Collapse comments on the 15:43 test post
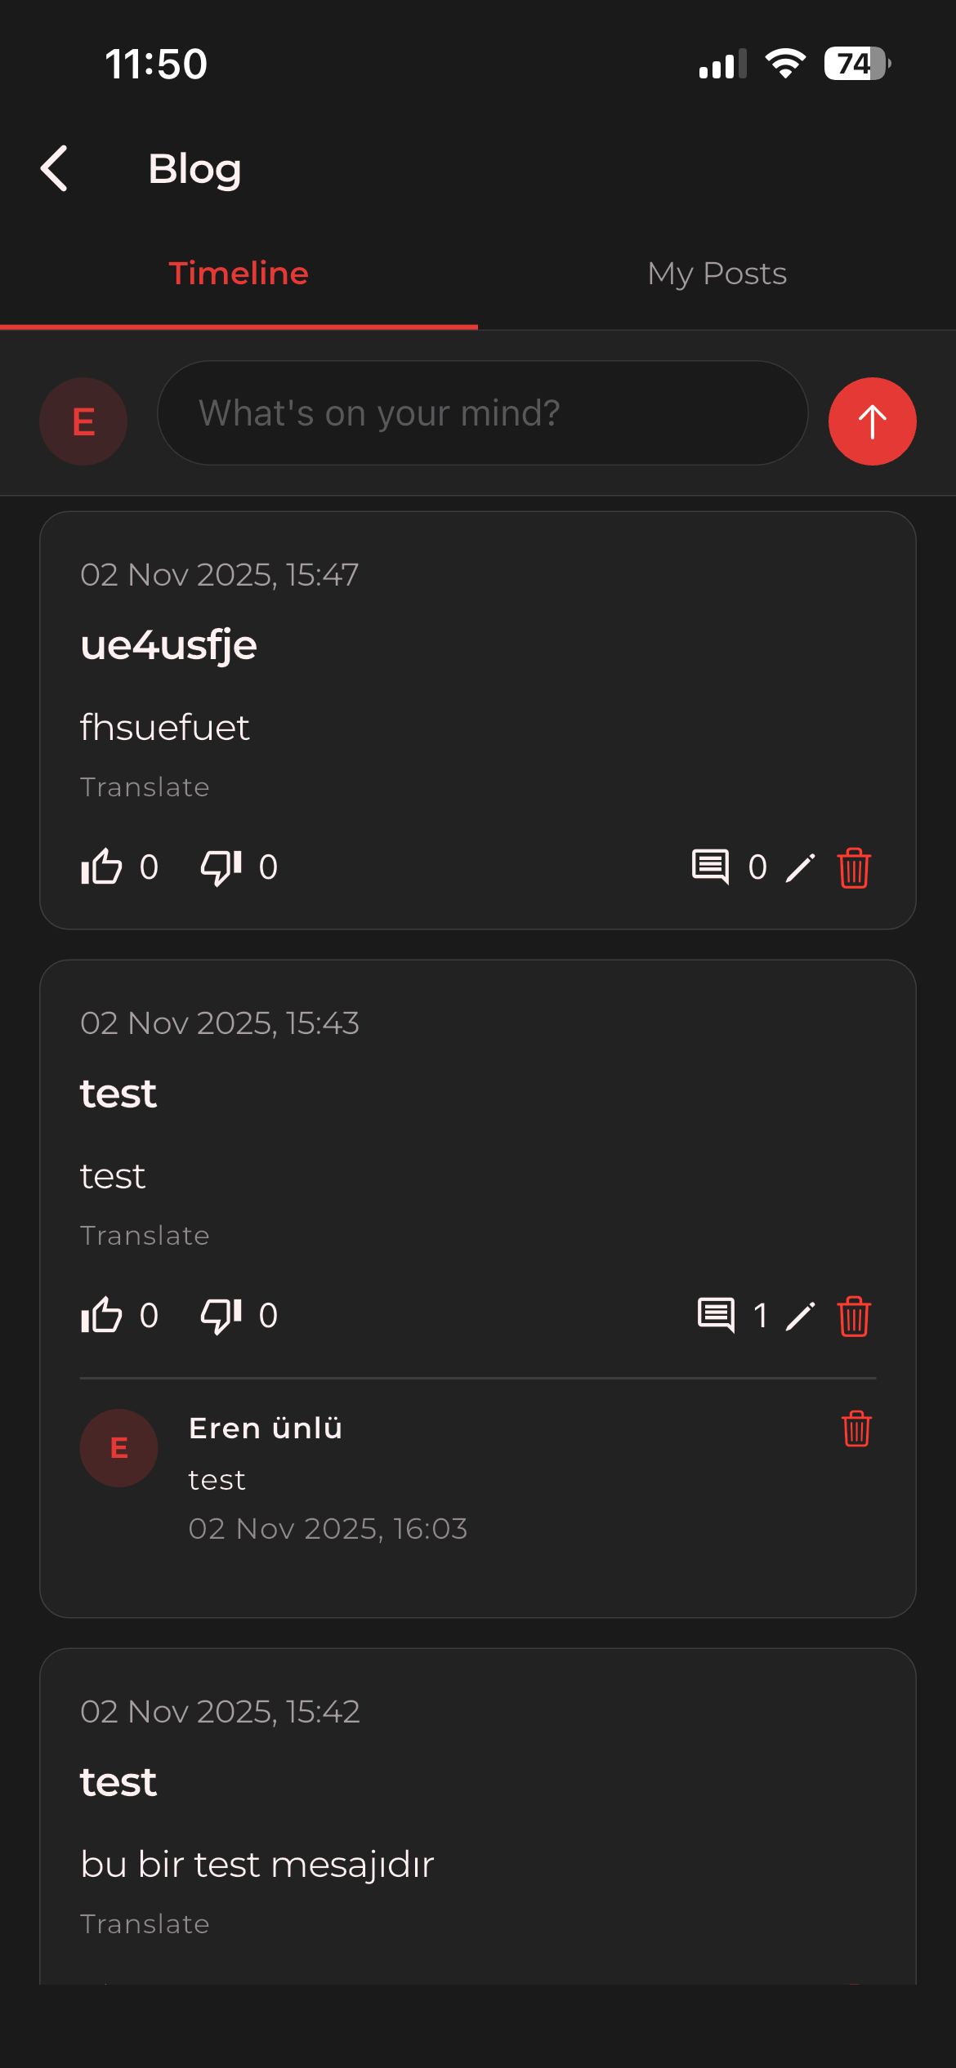 (x=717, y=1315)
